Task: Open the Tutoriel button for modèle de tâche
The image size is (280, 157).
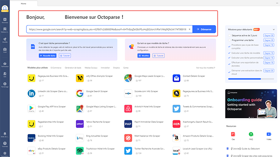Action: point(158,56)
